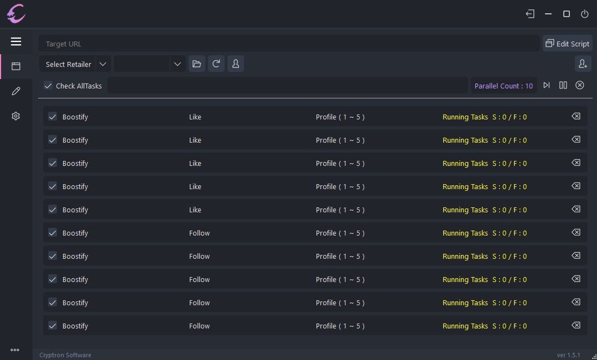Uncheck the second Boostify Follow row checkbox
This screenshot has height=360, width=597.
point(53,256)
